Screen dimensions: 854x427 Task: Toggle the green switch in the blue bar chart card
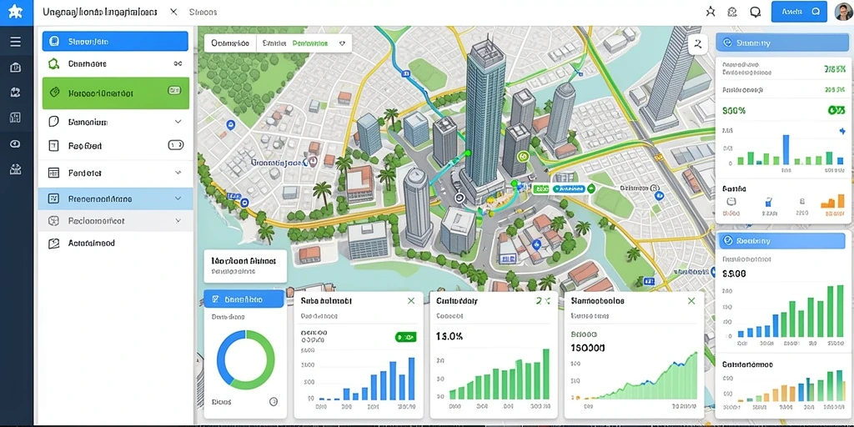(x=406, y=337)
